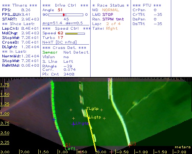This screenshot has height=154, width=192.
Task: Select the Take: Right indicator
Action: pos(105,28)
